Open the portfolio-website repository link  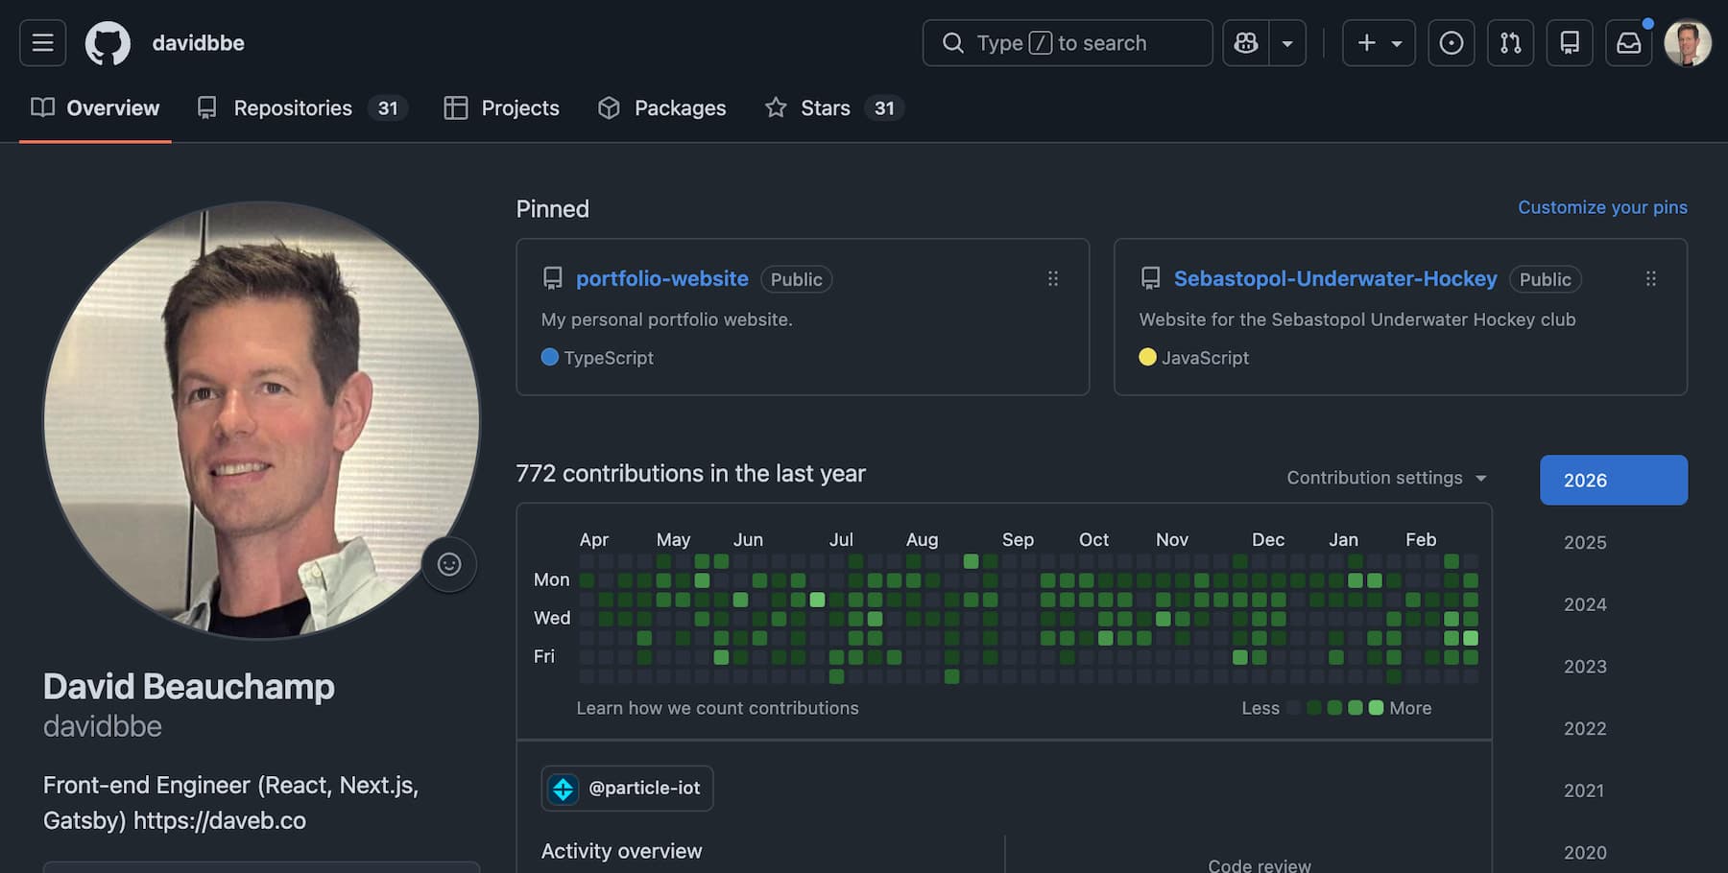(661, 278)
